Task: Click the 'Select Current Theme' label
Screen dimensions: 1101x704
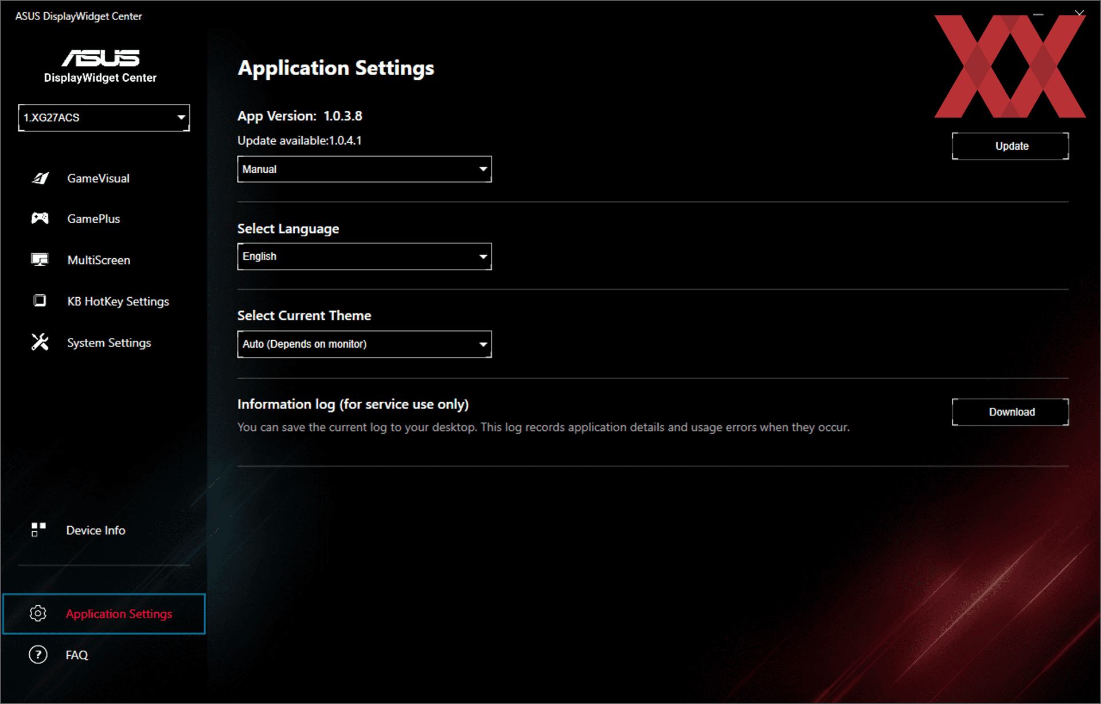Action: 304,316
